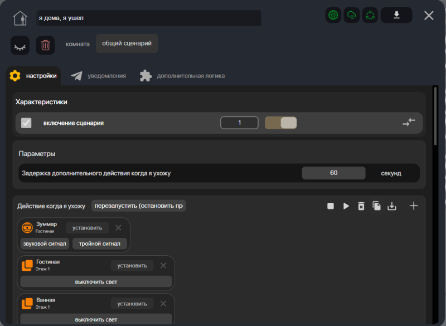Click Ванная 'выключить свет' button
The height and width of the screenshot is (326, 446).
tap(96, 319)
